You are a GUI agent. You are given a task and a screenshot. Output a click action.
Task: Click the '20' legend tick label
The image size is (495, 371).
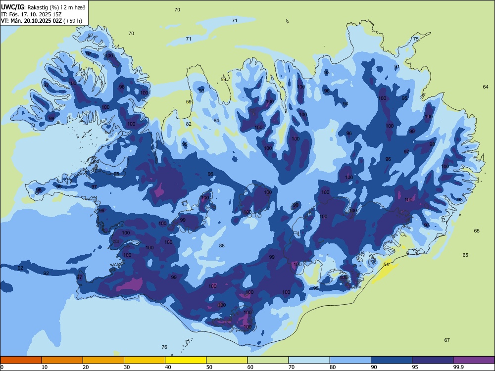(86, 367)
